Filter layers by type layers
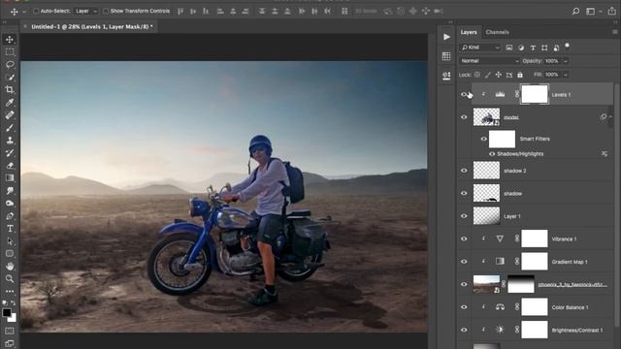This screenshot has height=349, width=621. (x=533, y=48)
